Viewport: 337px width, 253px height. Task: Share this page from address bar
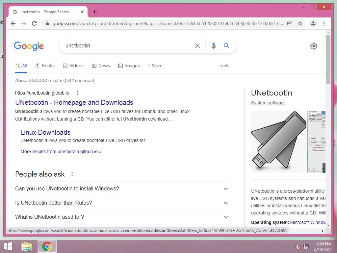click(x=290, y=23)
